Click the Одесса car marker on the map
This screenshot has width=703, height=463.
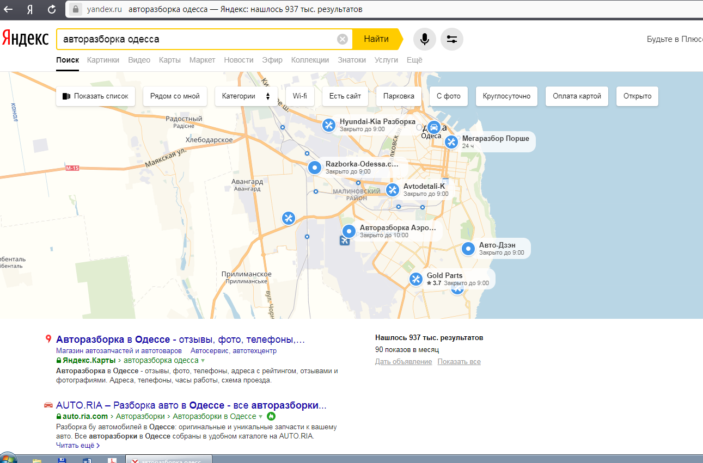(x=433, y=127)
